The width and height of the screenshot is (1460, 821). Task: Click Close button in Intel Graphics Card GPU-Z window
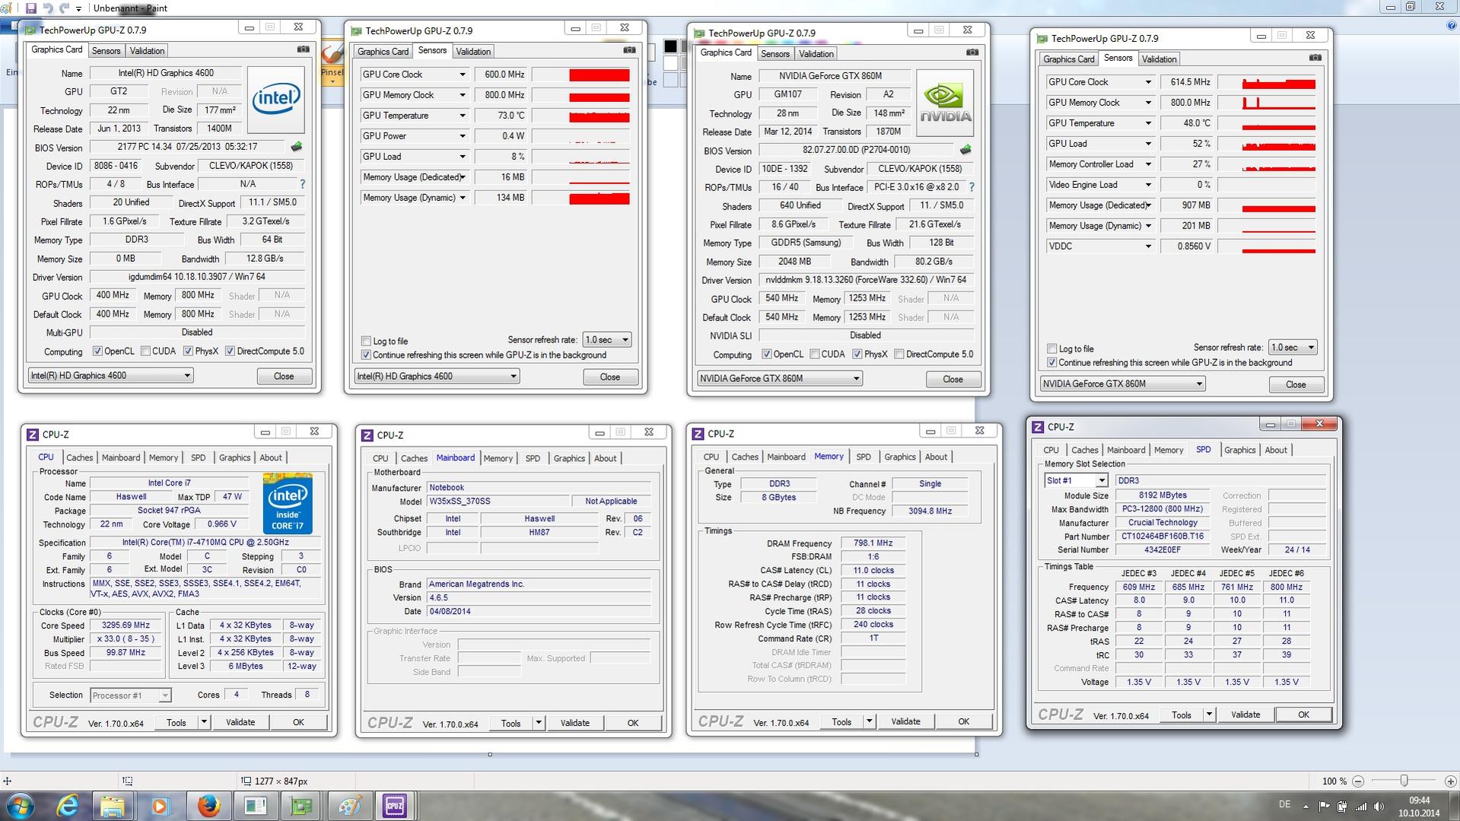tap(284, 376)
